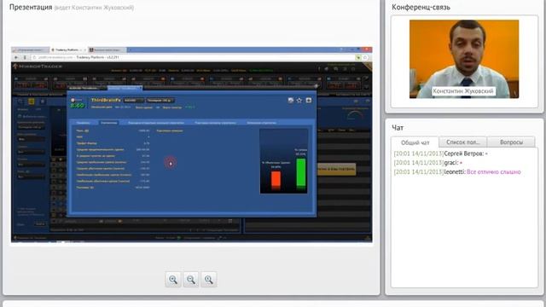Open the currency pair dropdown beside ThirdBrainFx
546x307 pixels.
pyautogui.click(x=133, y=101)
